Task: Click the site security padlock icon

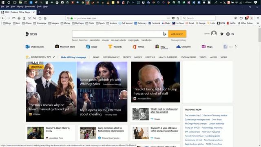Action: click(x=72, y=18)
